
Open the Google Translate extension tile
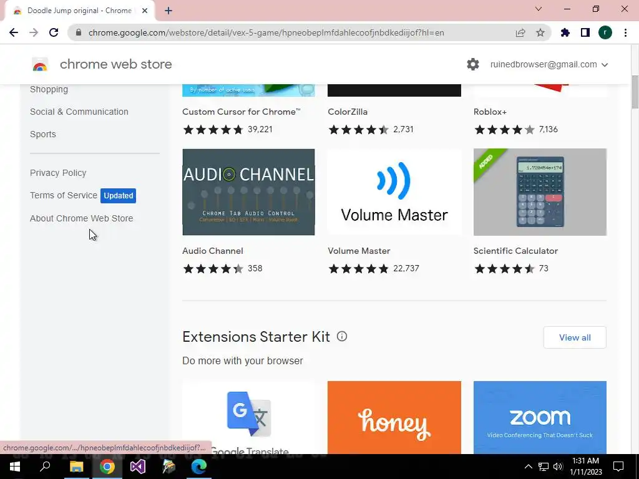(x=248, y=417)
